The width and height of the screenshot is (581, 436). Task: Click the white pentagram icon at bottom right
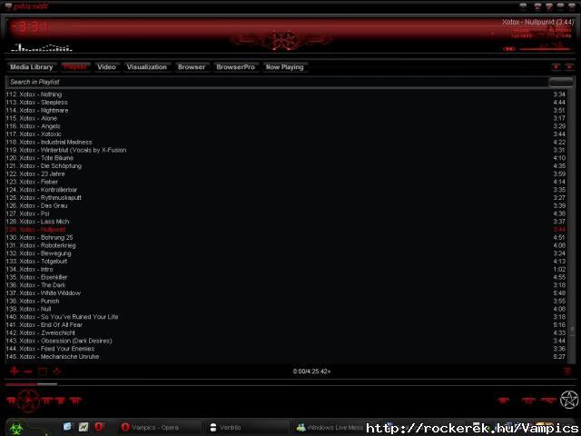tap(569, 400)
